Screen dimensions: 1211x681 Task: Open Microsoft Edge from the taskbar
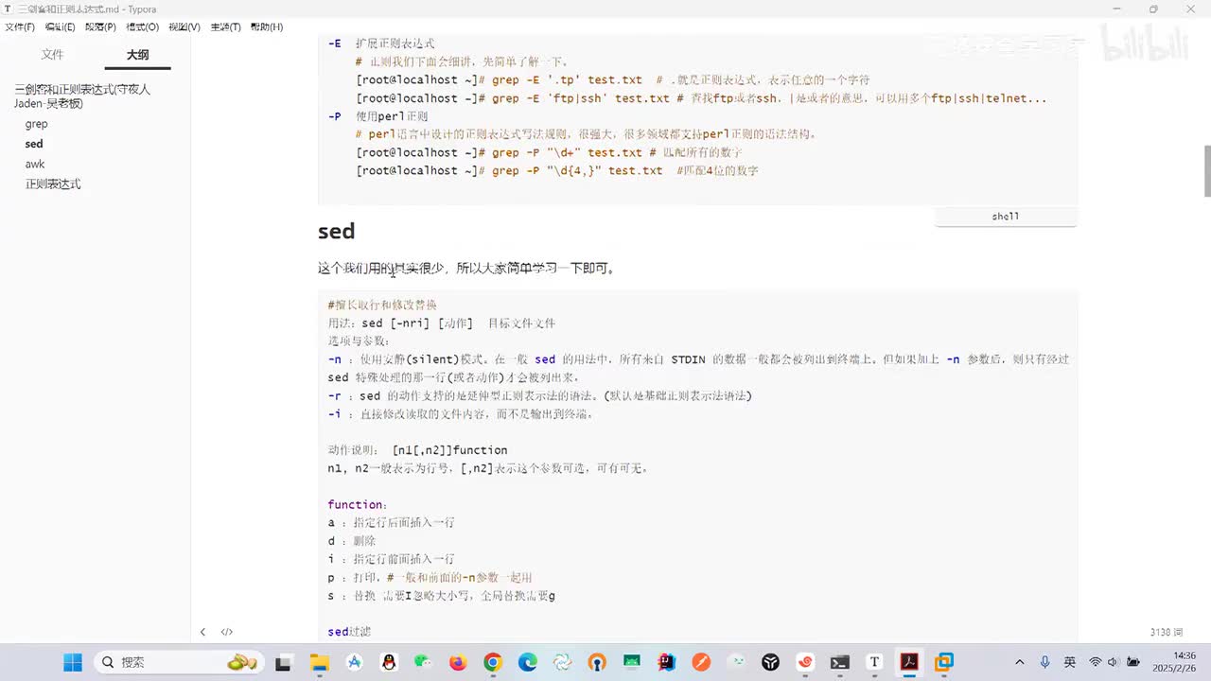pos(527,662)
